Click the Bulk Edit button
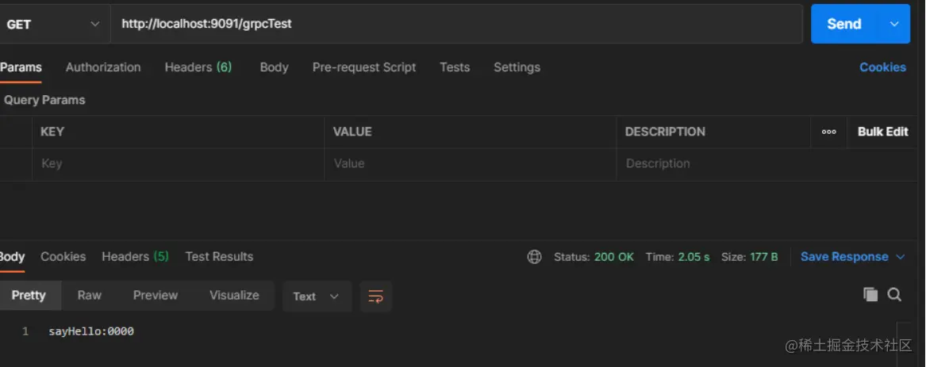Screen dimensions: 926x367 pyautogui.click(x=882, y=132)
